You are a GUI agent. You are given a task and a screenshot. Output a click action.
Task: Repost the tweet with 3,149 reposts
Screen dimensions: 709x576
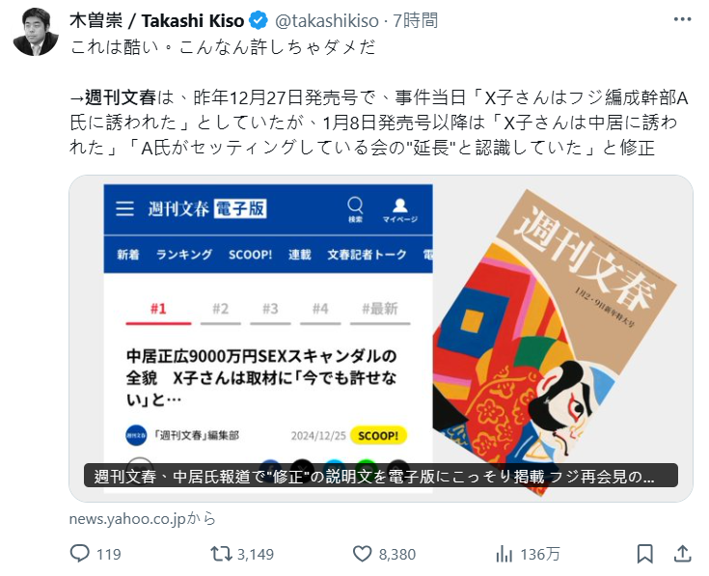[x=221, y=554]
